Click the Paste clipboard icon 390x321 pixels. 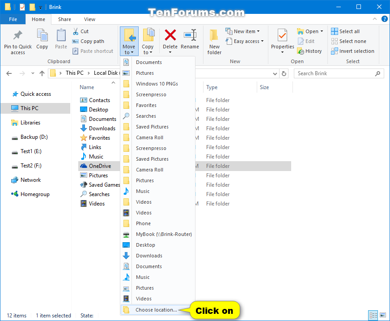pos(61,35)
